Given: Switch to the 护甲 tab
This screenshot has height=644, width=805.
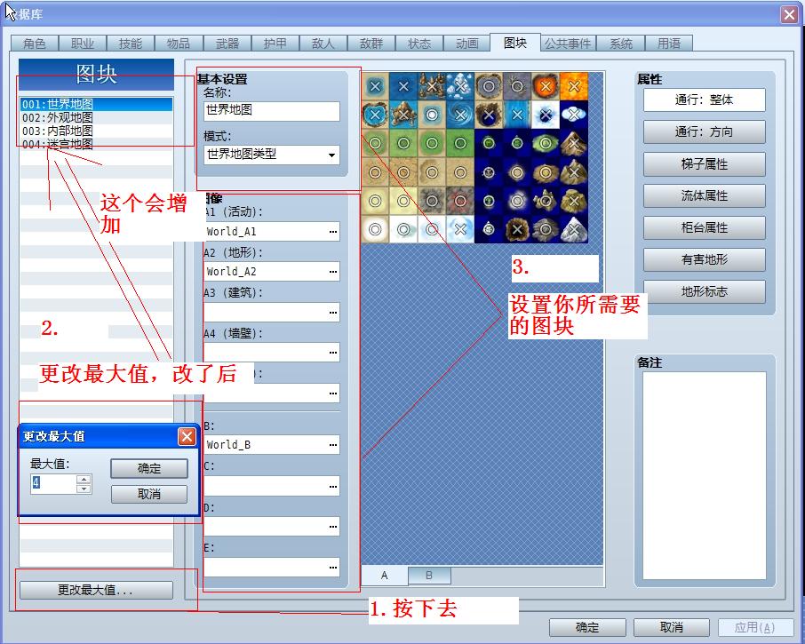Looking at the screenshot, I should (275, 44).
